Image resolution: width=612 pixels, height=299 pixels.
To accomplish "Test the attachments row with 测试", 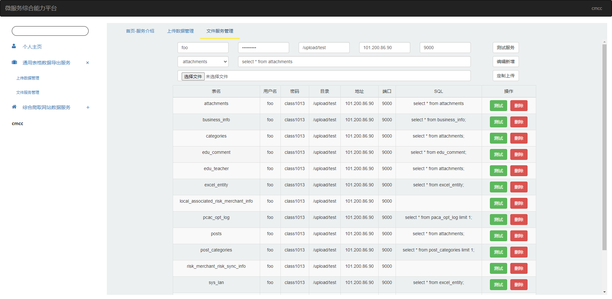I will pyautogui.click(x=499, y=106).
